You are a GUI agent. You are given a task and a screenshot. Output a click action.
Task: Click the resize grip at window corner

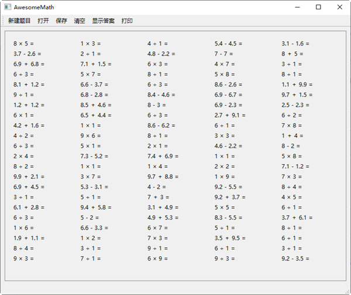[x=347, y=291]
